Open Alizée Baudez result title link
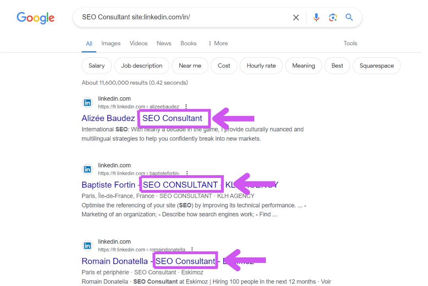 coord(108,118)
